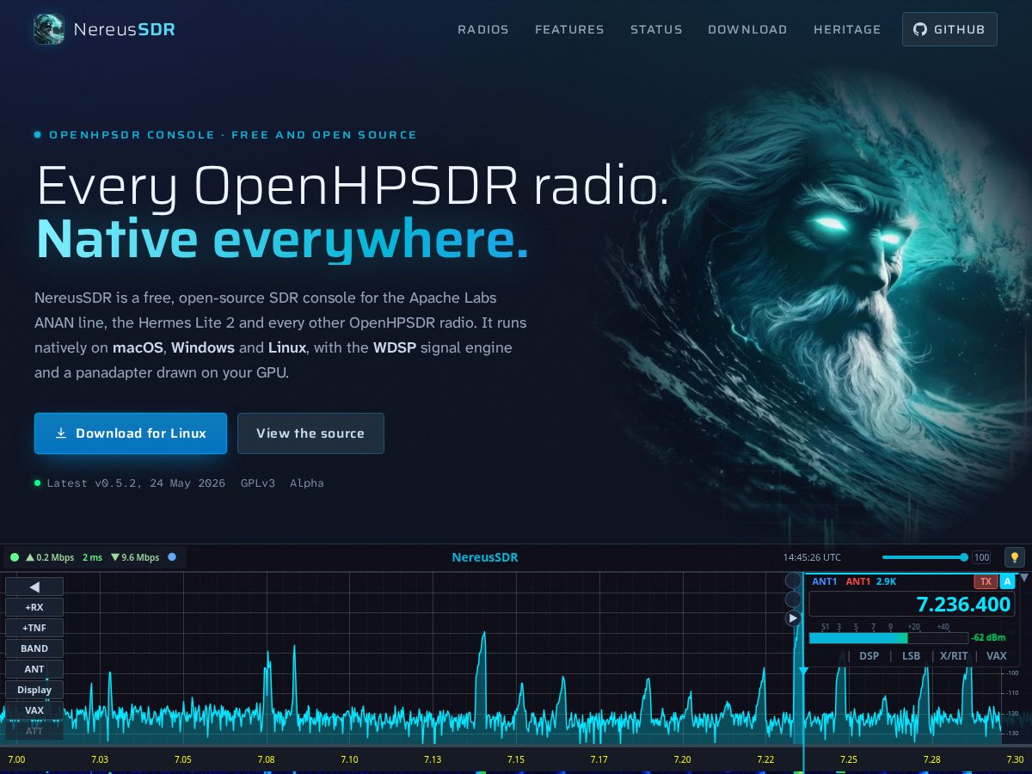Open the X/RIT tab

pyautogui.click(x=954, y=656)
